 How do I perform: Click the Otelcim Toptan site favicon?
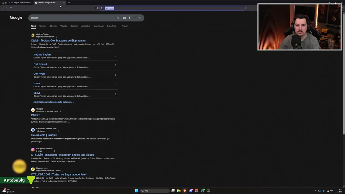tap(33, 35)
